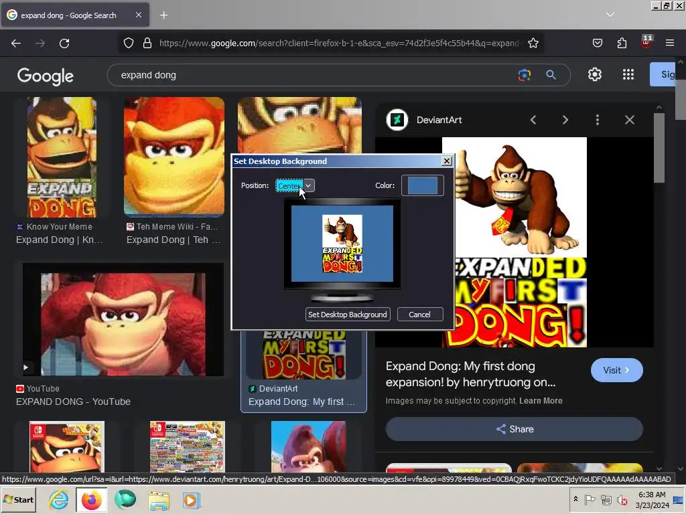Open the Teh Meme Wiki image thumbnail

174,157
